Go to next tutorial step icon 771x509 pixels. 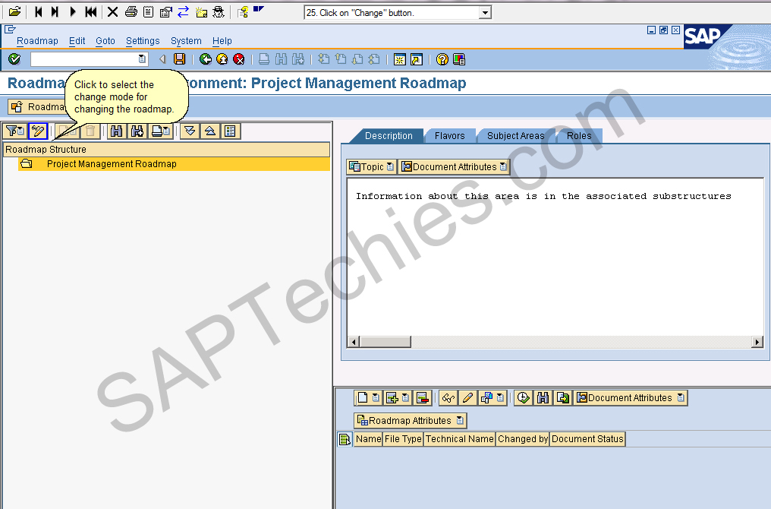(55, 11)
